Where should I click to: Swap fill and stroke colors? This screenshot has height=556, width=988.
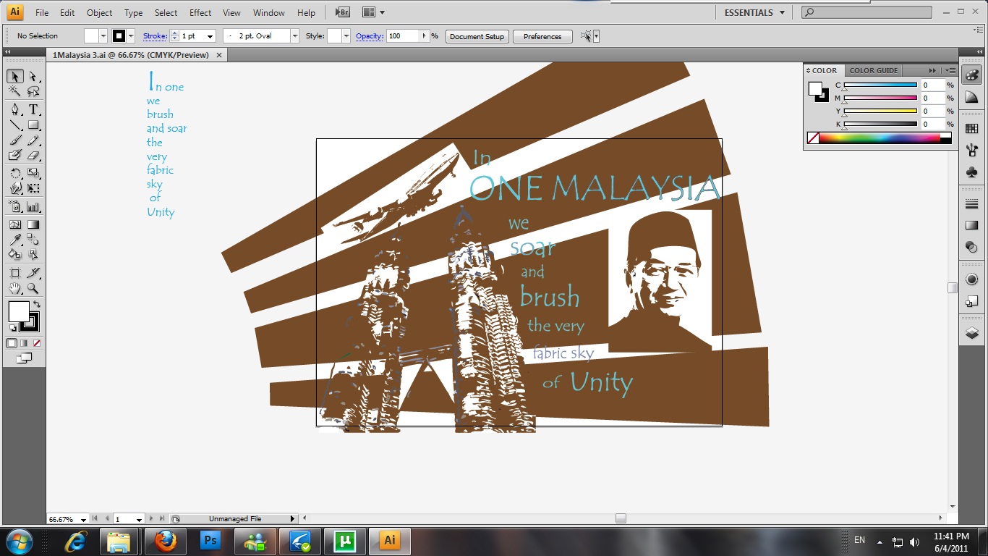pyautogui.click(x=36, y=304)
